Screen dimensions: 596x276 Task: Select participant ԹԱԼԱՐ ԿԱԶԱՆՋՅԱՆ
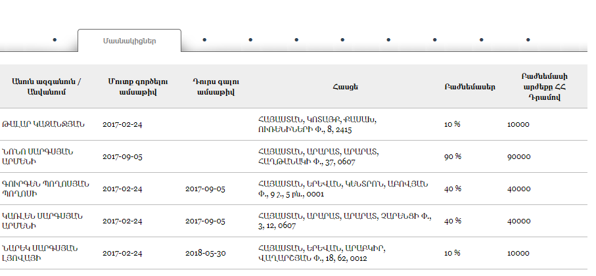coord(43,124)
